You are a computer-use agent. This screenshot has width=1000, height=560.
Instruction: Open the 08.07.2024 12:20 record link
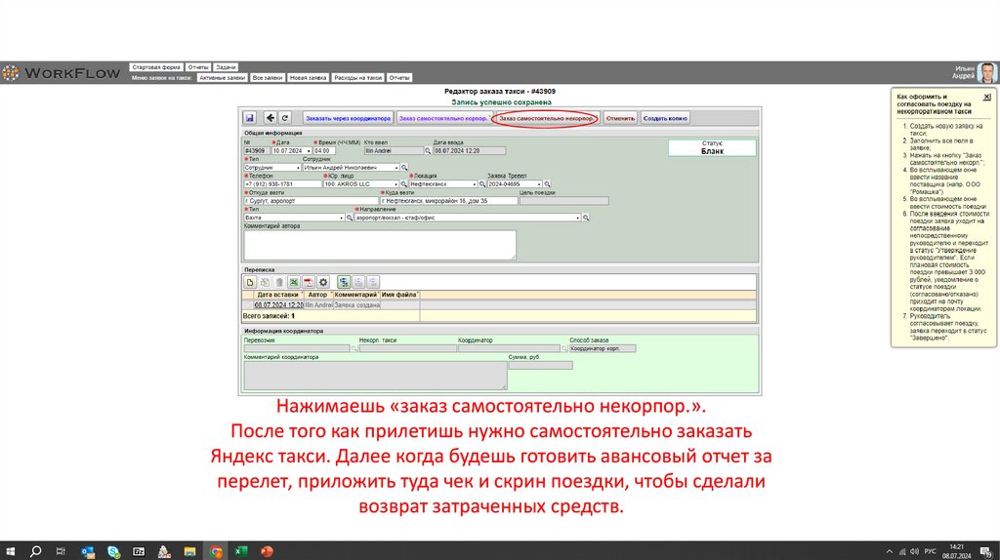(278, 305)
